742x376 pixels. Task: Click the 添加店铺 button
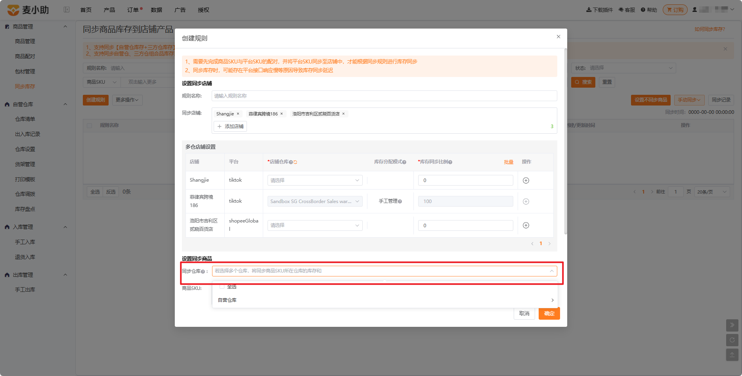click(x=230, y=127)
